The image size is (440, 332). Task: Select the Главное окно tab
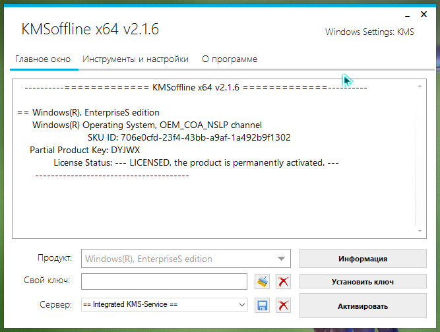point(42,59)
